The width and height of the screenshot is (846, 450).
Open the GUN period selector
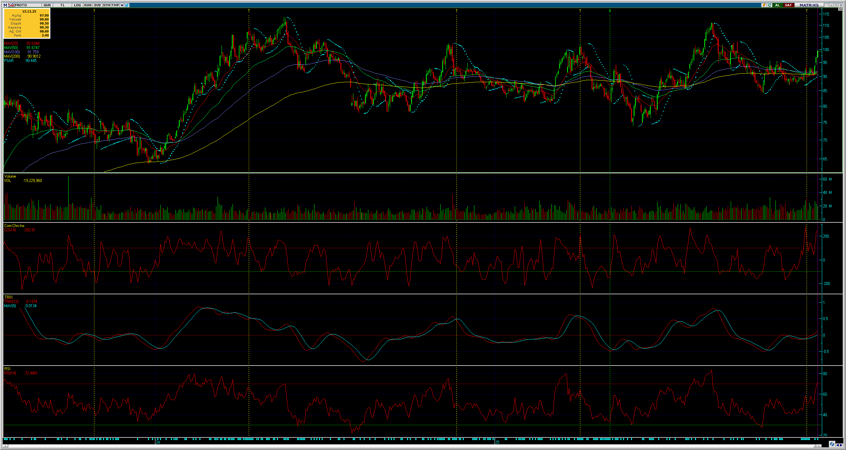click(47, 5)
